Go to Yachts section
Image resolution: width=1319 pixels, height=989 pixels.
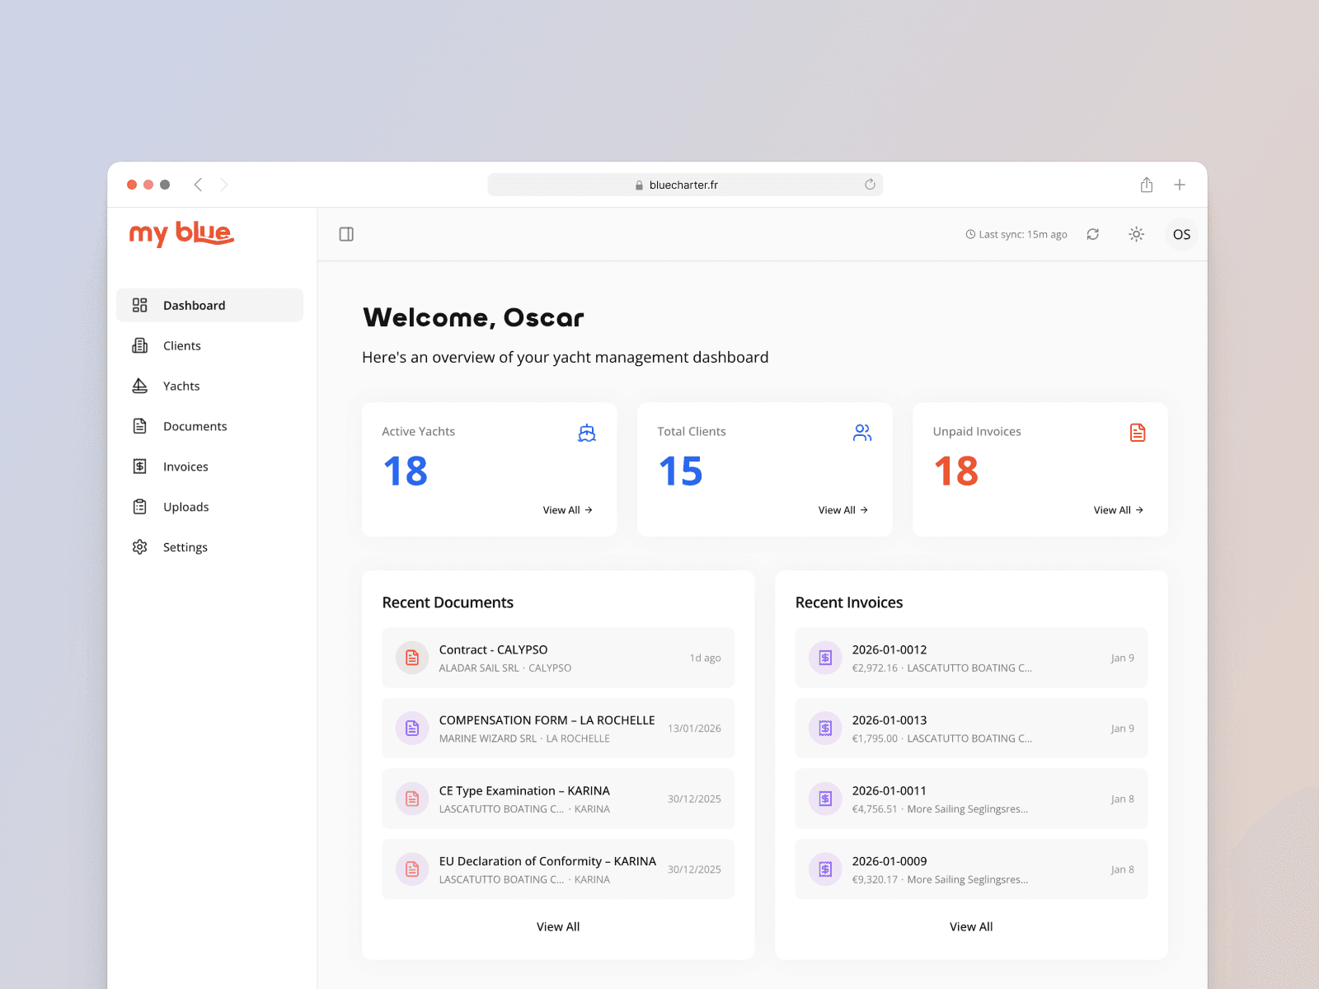pyautogui.click(x=209, y=386)
